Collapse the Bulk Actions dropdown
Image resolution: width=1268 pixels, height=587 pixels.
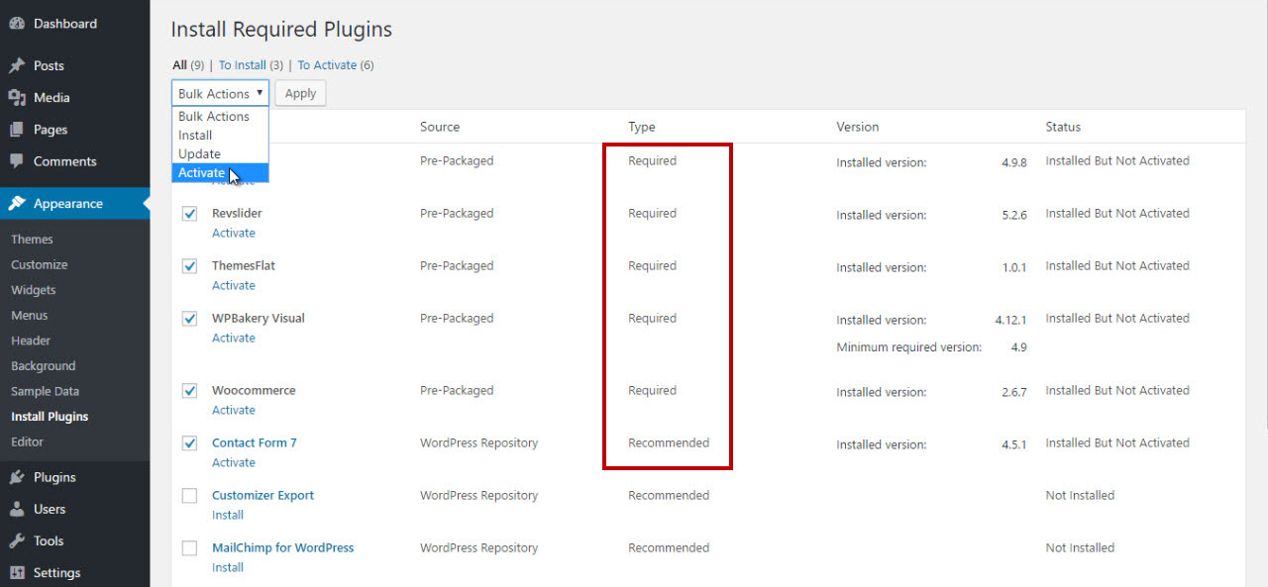click(x=220, y=94)
